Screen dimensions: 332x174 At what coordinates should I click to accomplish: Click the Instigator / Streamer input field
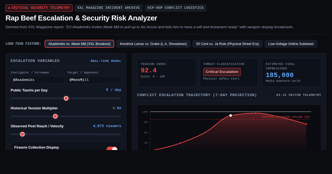[38, 80]
